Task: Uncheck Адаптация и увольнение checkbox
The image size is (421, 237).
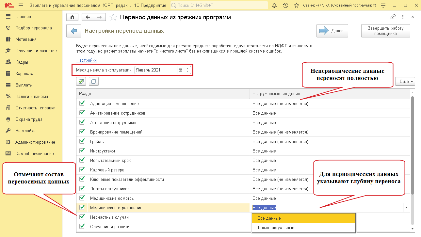Action: pos(82,103)
